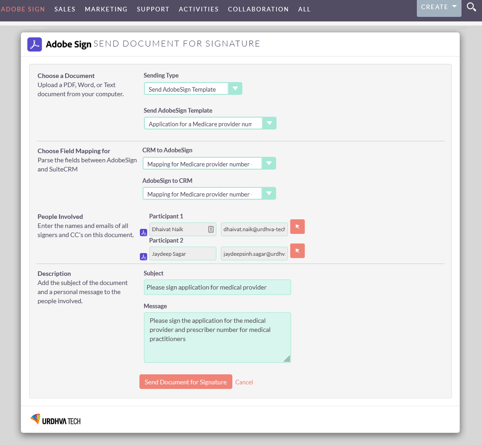482x445 pixels.
Task: Click the Urdhva Tech logo
Action: [56, 420]
